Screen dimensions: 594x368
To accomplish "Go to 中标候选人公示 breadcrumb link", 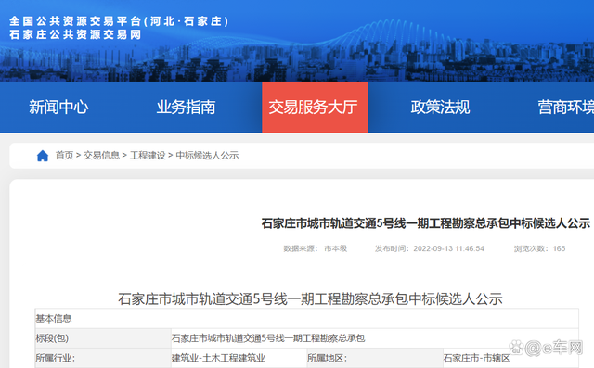I will pos(207,156).
